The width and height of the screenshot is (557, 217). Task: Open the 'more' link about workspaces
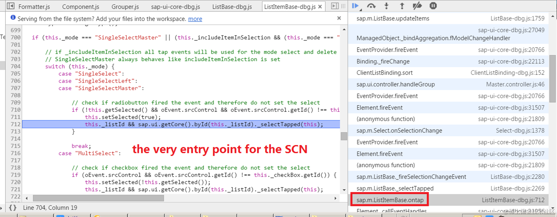195,19
